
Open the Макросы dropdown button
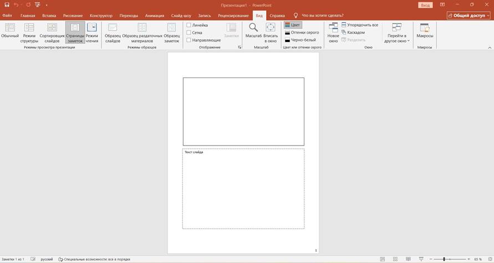(x=425, y=32)
